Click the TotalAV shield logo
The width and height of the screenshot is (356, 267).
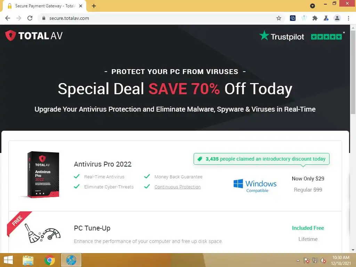[x=10, y=36]
